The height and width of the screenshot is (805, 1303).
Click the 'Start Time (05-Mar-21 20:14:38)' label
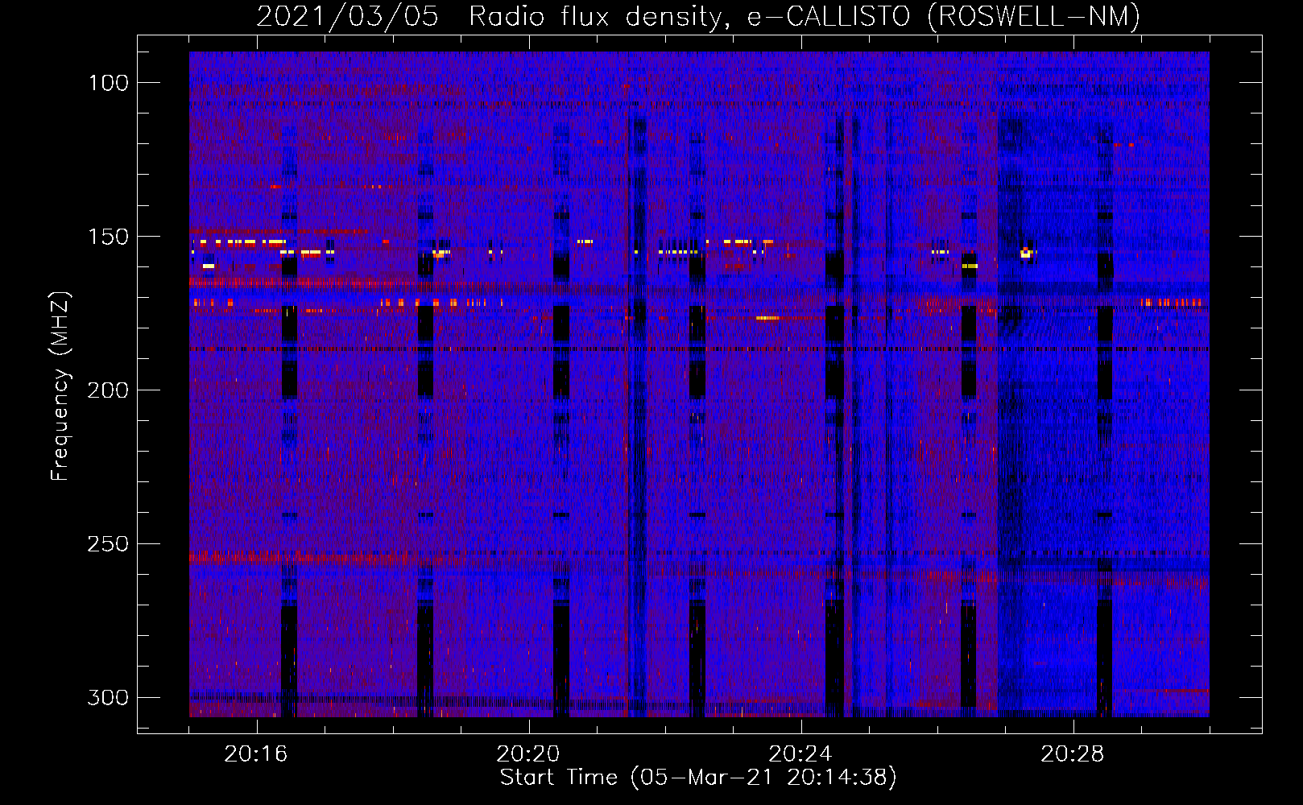click(x=698, y=778)
